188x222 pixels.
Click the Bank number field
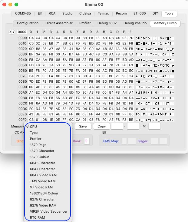87,141
